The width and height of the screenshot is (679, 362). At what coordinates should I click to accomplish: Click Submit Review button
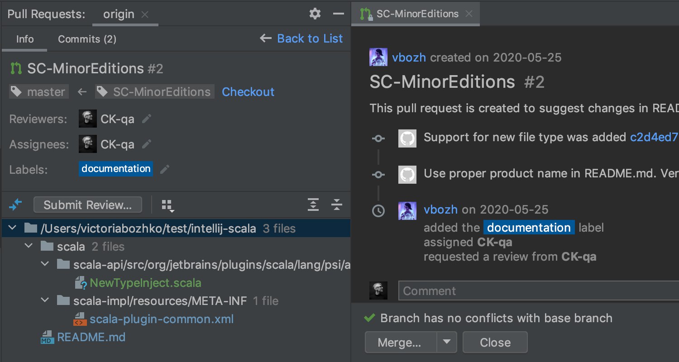tap(88, 205)
